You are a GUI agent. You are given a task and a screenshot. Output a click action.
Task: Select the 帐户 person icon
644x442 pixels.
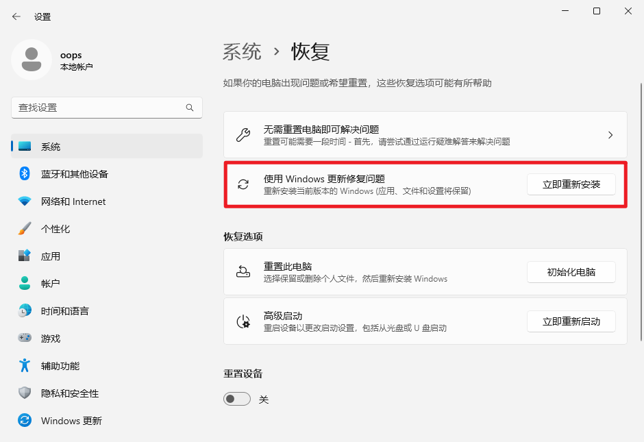24,283
